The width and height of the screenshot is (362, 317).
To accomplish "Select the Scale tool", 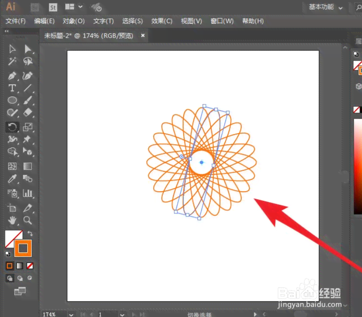I will tap(28, 127).
